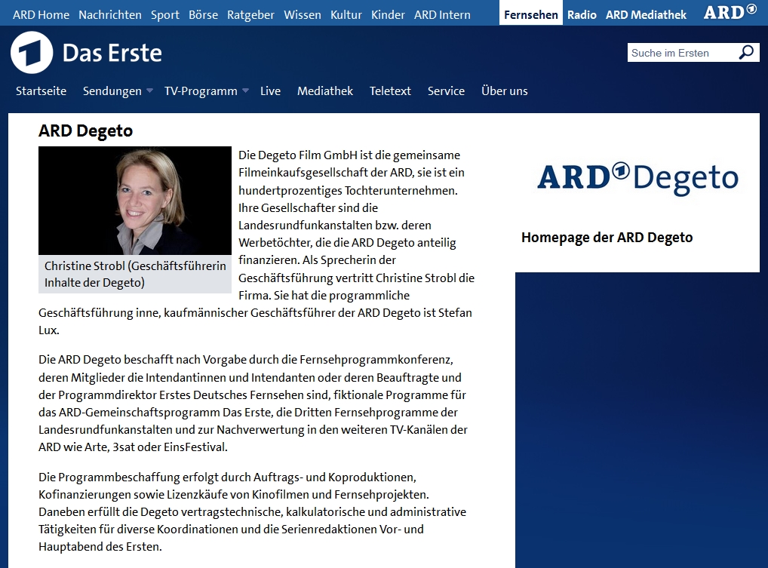Open the Über uns page
The height and width of the screenshot is (568, 768).
(505, 91)
